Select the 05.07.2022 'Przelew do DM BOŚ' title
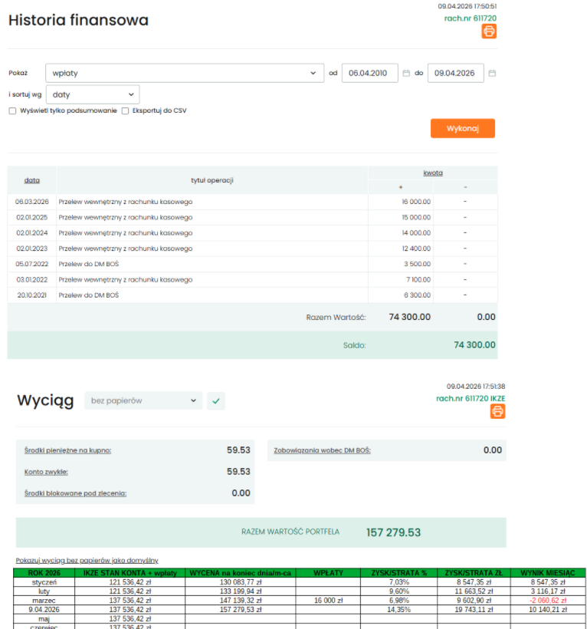This screenshot has height=629, width=587. point(89,264)
